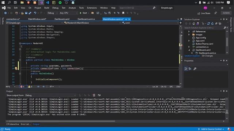Open Show output from Debug dropdown
The image size is (234, 131).
pos(50,95)
